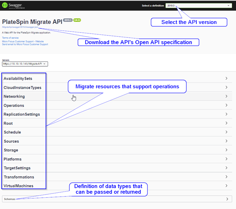Click the Terms of service link
The width and height of the screenshot is (236, 209).
(x=10, y=38)
